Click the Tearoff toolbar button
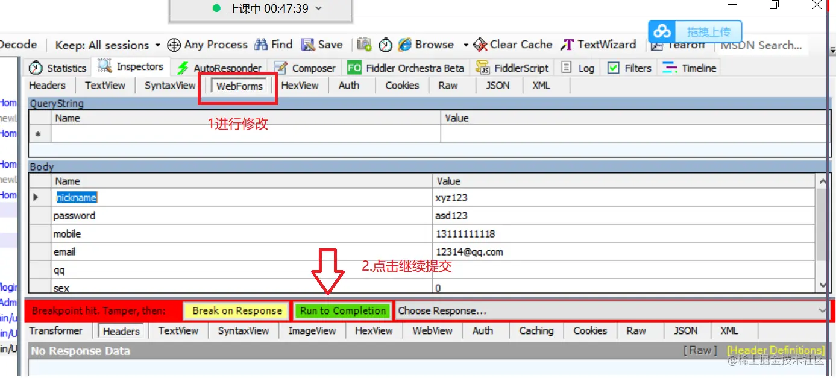836x378 pixels. [678, 45]
